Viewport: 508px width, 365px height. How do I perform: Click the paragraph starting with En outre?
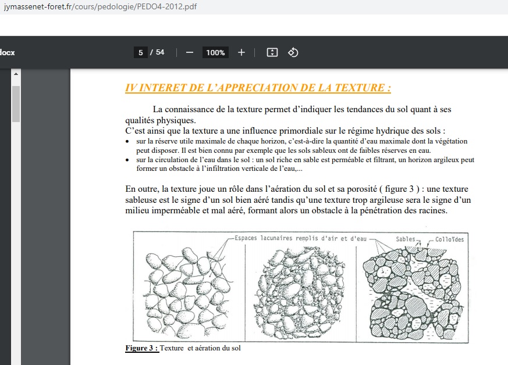click(x=298, y=200)
